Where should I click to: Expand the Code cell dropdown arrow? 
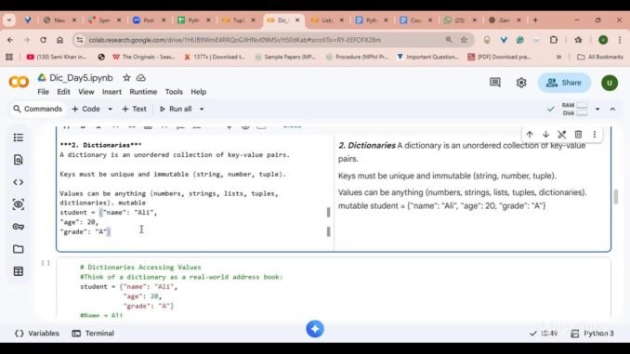pos(110,109)
